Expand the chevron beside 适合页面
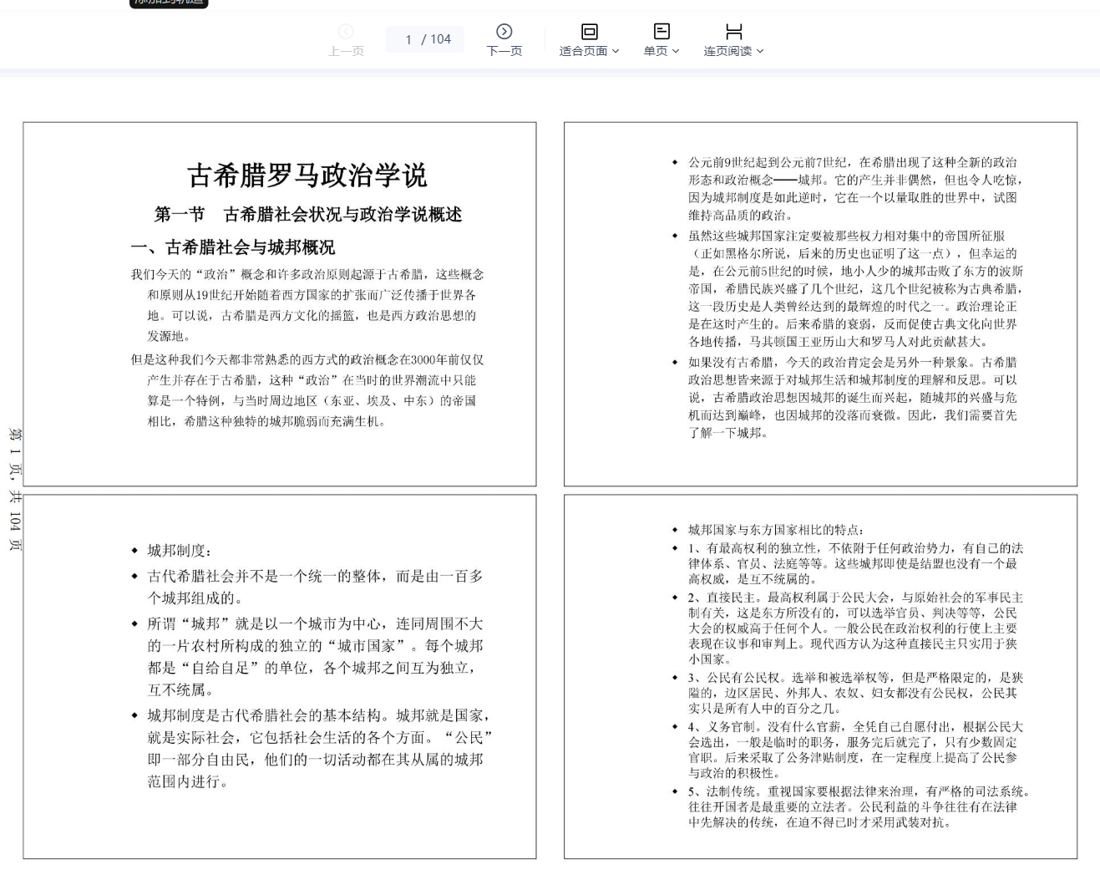 pyautogui.click(x=616, y=51)
